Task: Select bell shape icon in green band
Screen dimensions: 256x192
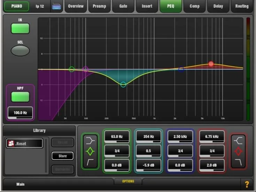Action: (x=90, y=152)
